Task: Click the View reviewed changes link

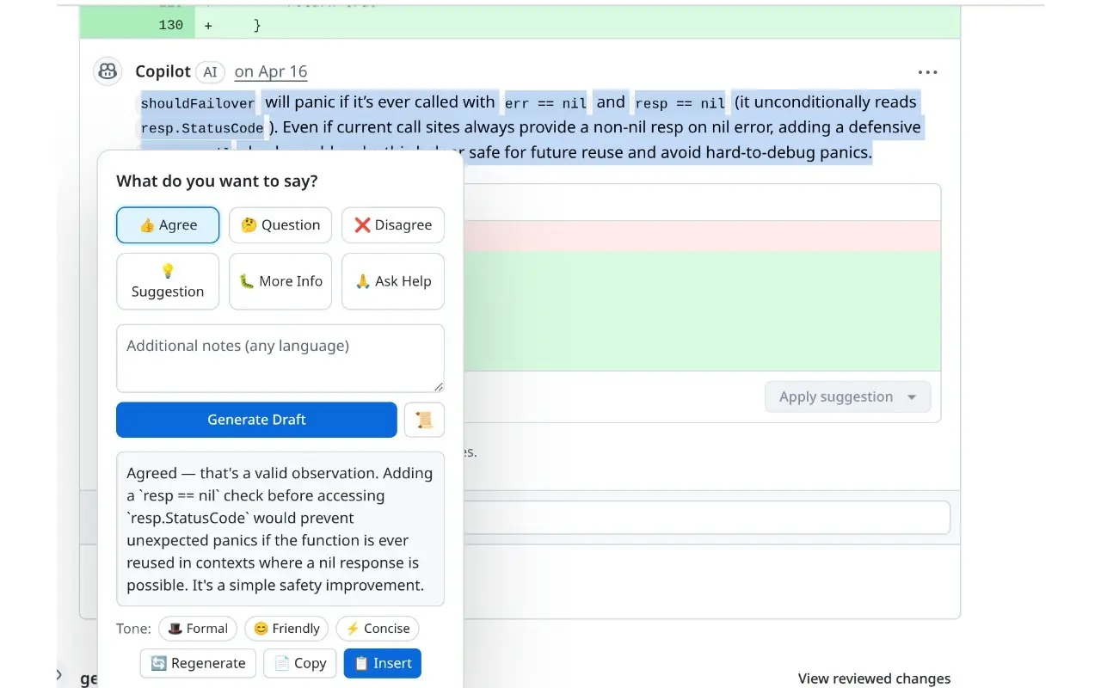Action: 874,679
